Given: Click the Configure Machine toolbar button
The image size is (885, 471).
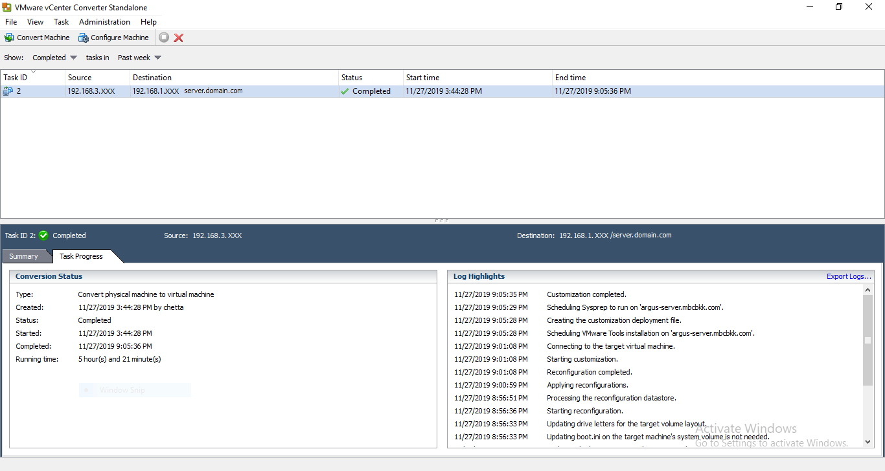Looking at the screenshot, I should pos(113,38).
